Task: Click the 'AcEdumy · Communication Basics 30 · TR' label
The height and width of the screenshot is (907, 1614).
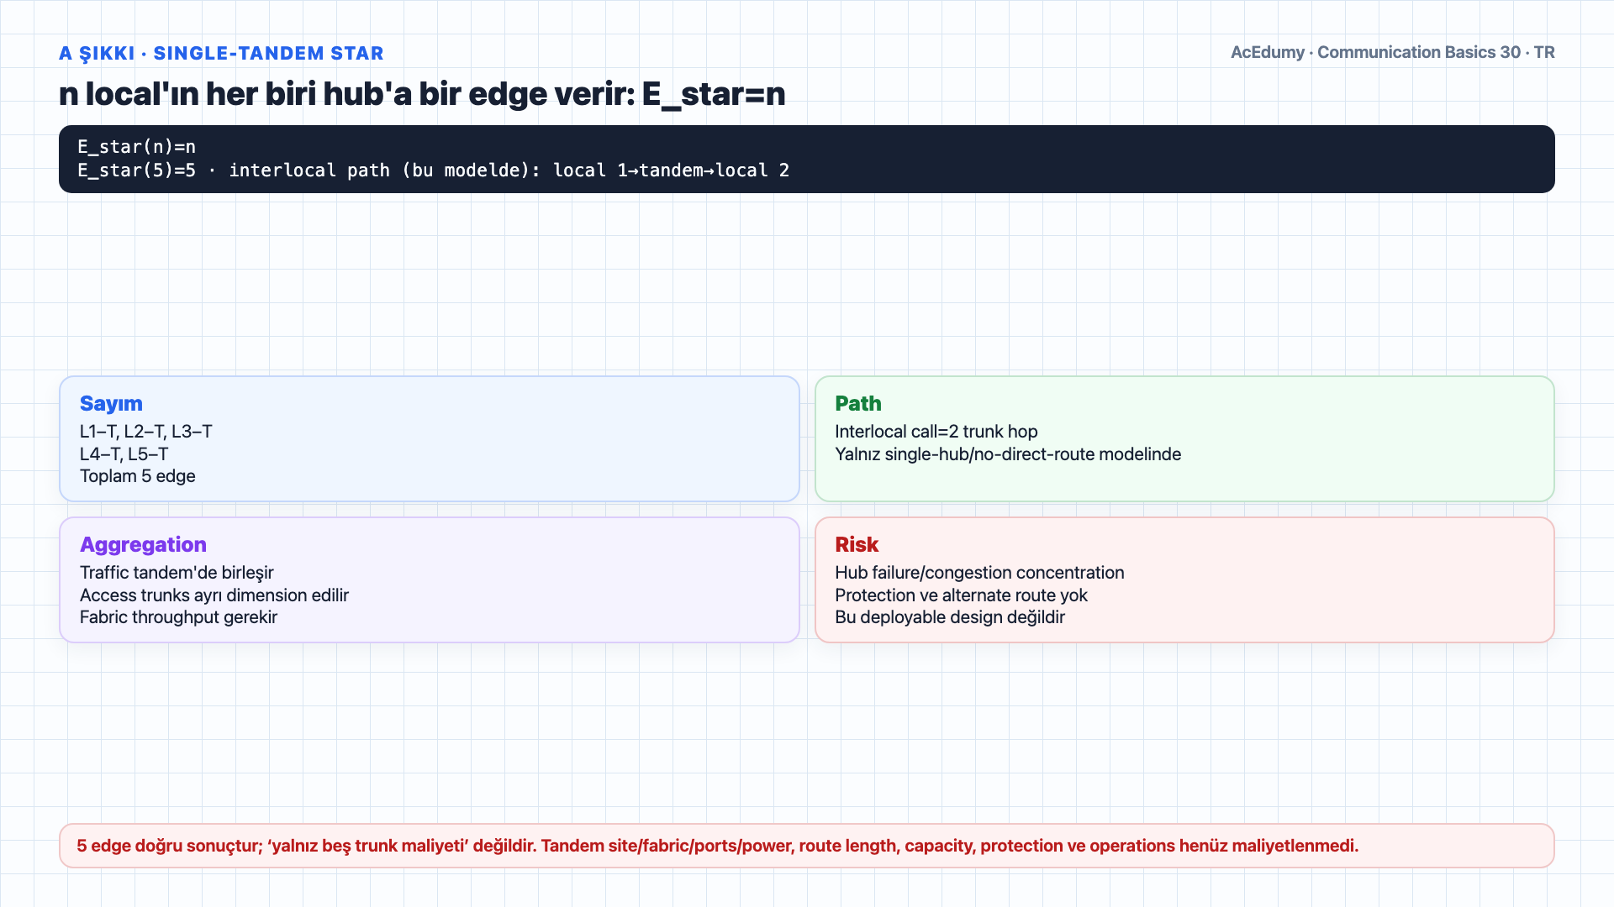Action: (x=1392, y=52)
